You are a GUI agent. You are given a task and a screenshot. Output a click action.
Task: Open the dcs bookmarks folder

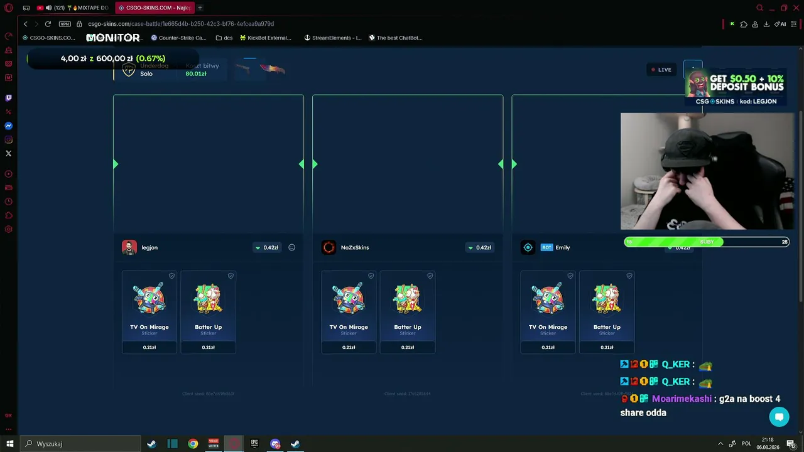tap(224, 38)
